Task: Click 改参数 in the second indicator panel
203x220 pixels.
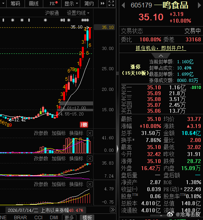Action: pos(41,159)
